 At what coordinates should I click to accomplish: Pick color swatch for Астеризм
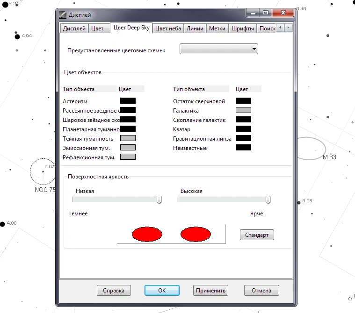(128, 101)
